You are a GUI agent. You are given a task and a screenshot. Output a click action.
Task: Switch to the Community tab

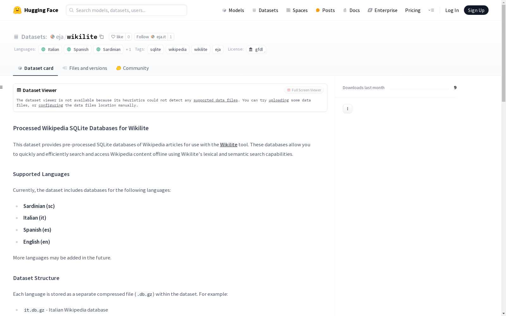coord(132,68)
